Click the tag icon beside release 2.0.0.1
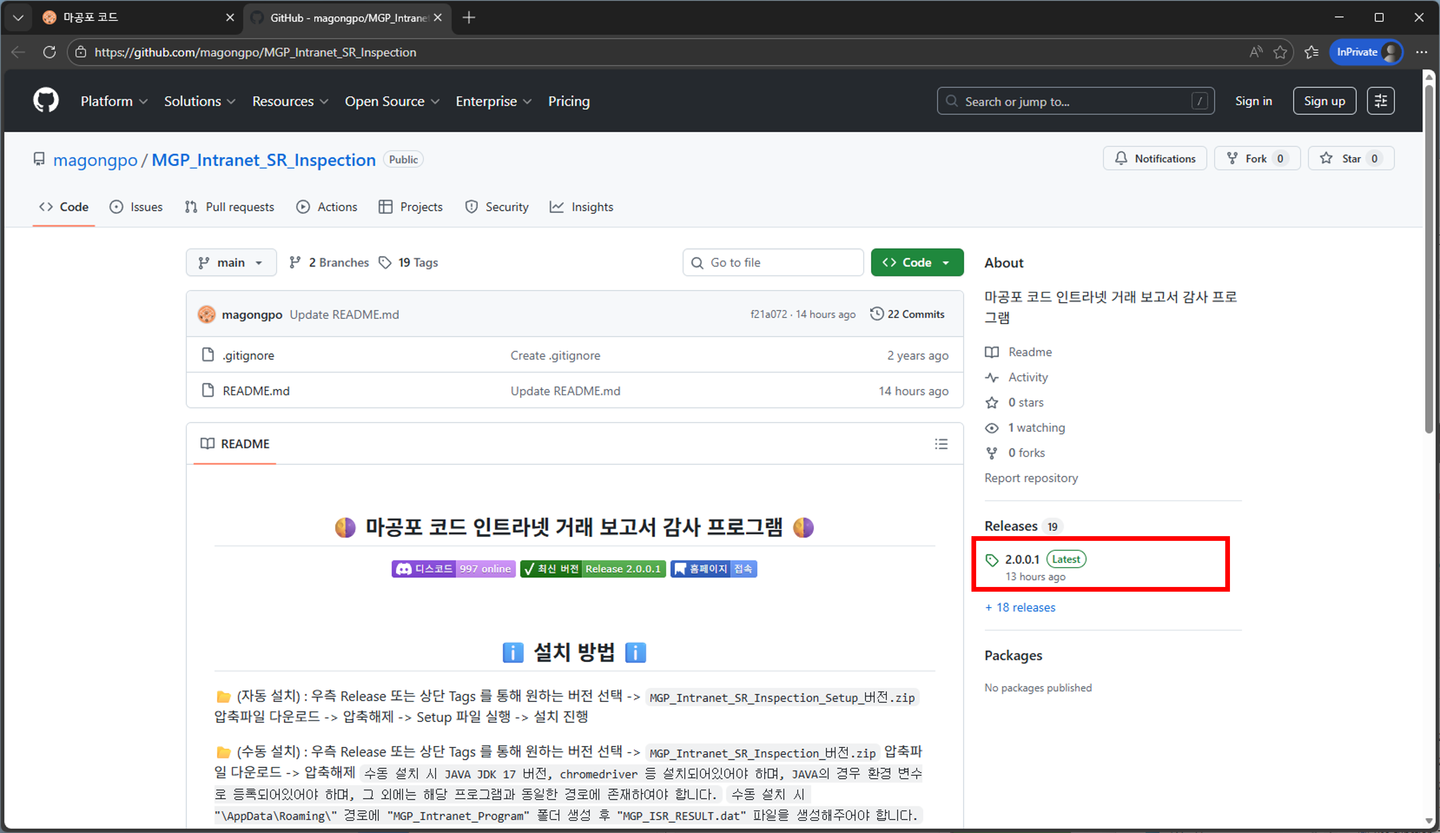 pyautogui.click(x=992, y=559)
